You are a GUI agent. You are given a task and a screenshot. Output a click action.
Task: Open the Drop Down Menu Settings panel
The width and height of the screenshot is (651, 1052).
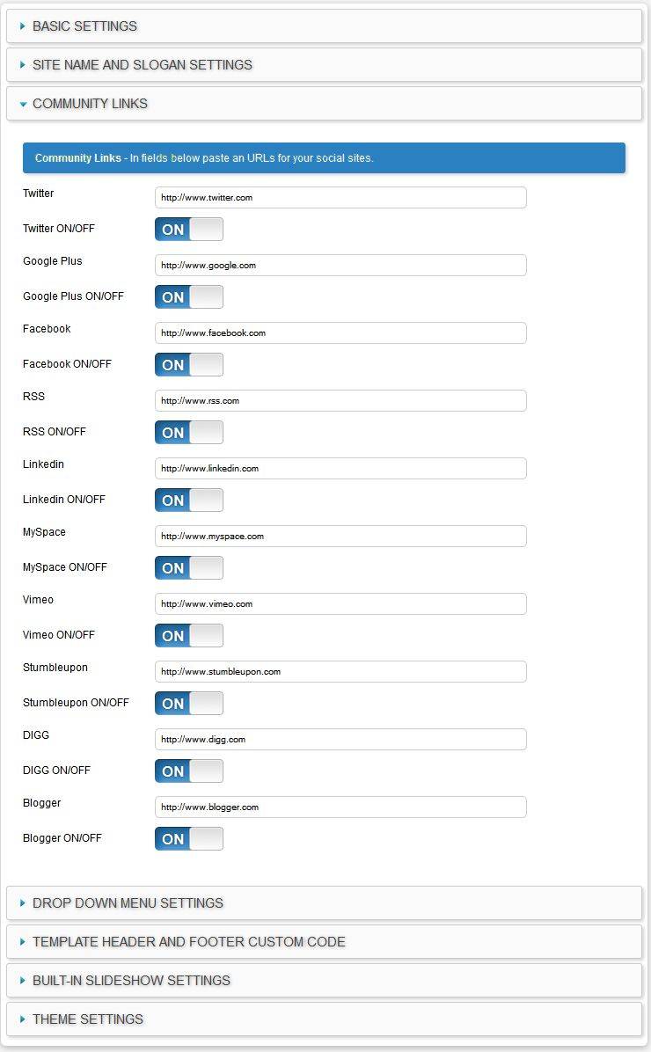(324, 903)
